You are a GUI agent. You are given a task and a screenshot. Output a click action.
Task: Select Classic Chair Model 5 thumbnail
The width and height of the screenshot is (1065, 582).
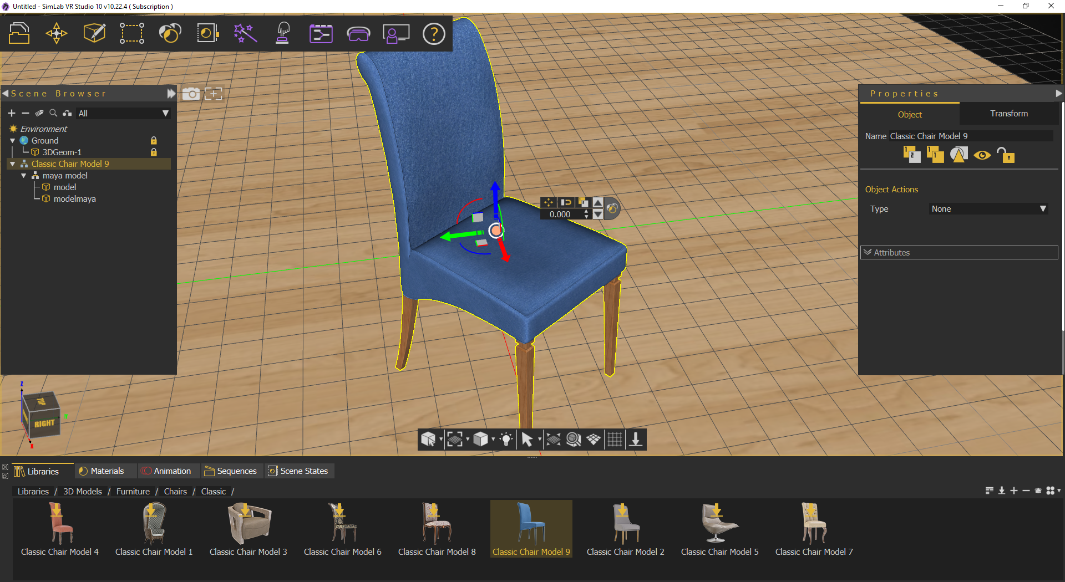point(720,529)
